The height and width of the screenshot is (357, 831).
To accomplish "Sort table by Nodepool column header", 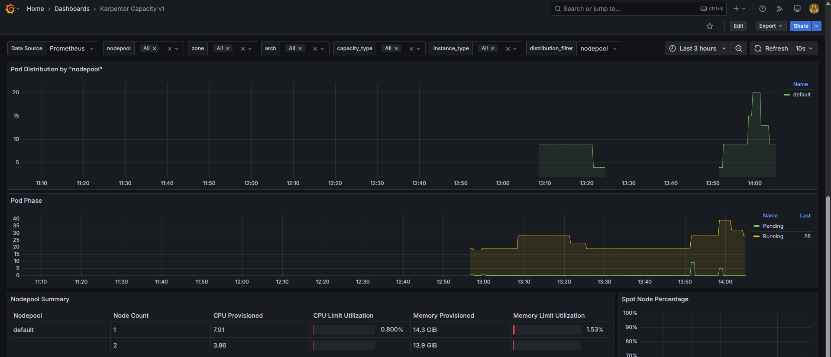I will [x=28, y=316].
